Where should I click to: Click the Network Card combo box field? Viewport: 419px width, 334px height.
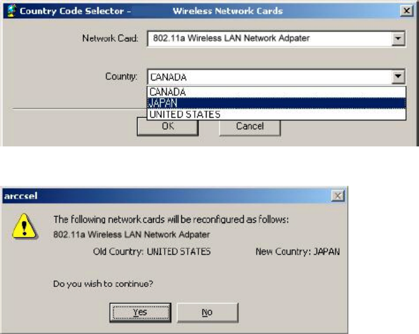277,39
